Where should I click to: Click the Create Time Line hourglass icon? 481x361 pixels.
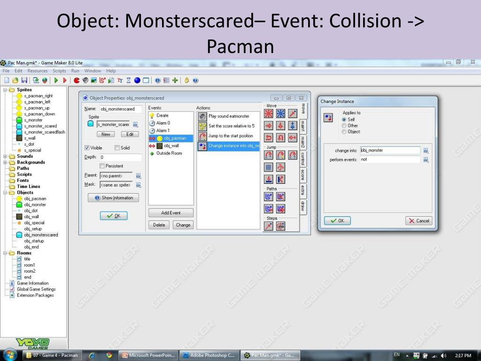129,80
